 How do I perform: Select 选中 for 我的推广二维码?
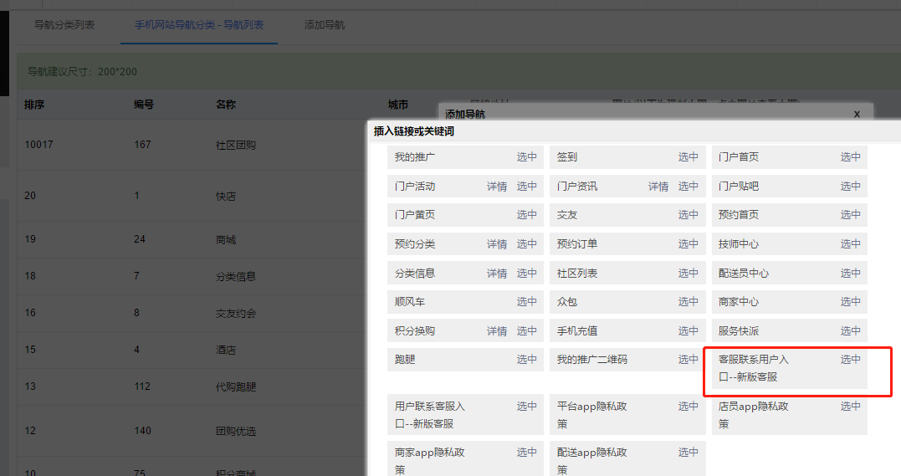(688, 359)
